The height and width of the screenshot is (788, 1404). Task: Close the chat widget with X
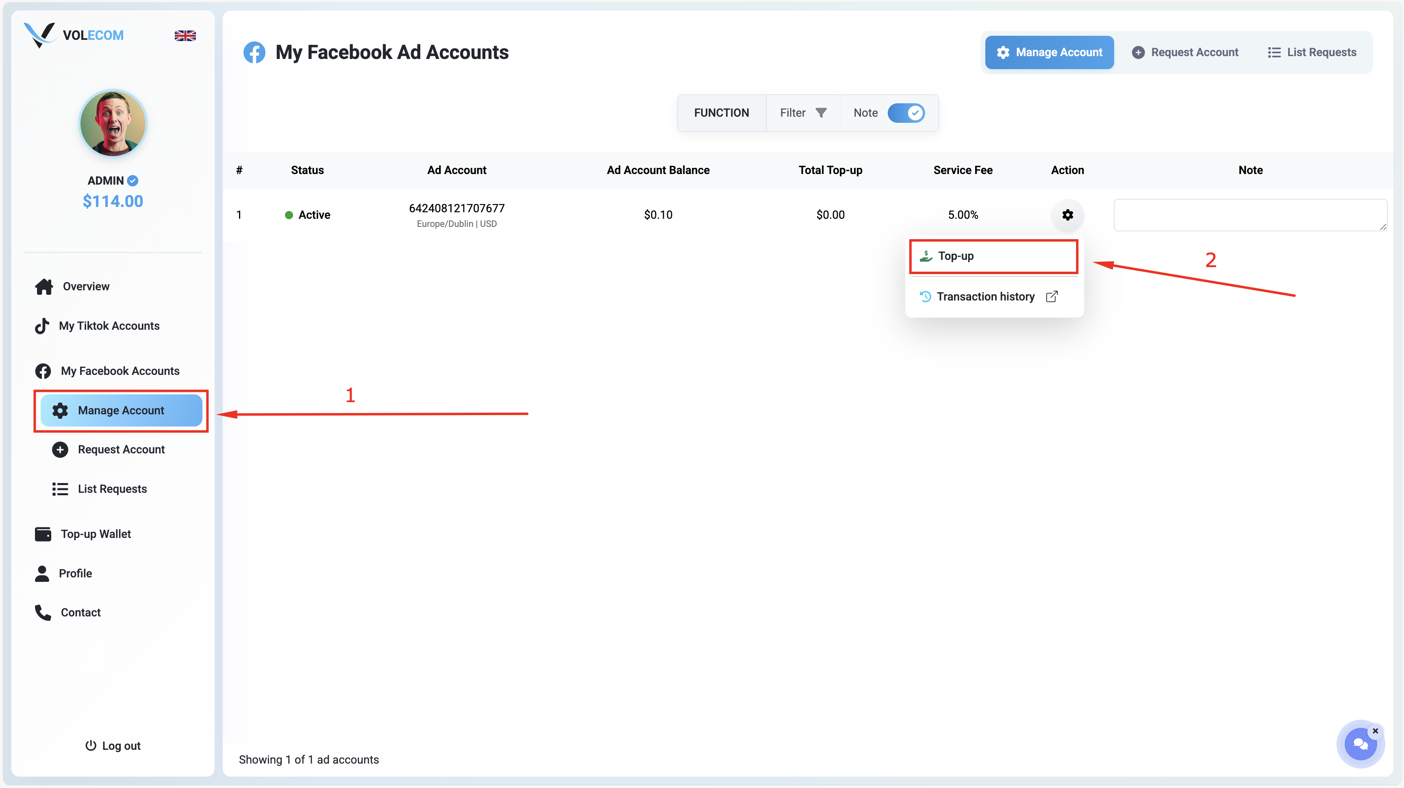click(1375, 731)
